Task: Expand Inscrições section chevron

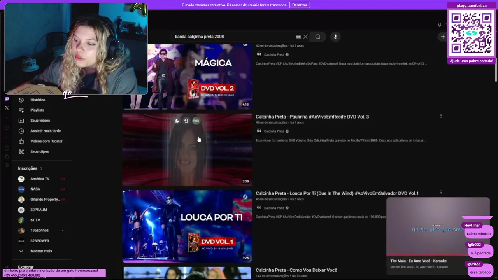Action: coord(41,168)
